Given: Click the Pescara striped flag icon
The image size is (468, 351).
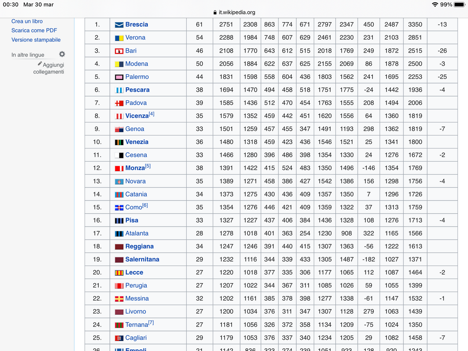Looking at the screenshot, I should (119, 90).
